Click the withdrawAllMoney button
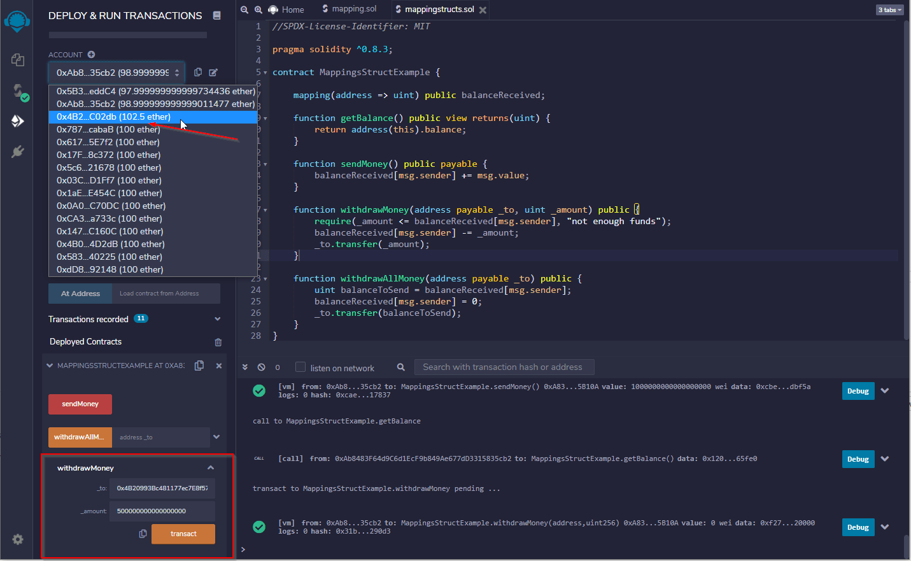This screenshot has width=911, height=561. (80, 437)
